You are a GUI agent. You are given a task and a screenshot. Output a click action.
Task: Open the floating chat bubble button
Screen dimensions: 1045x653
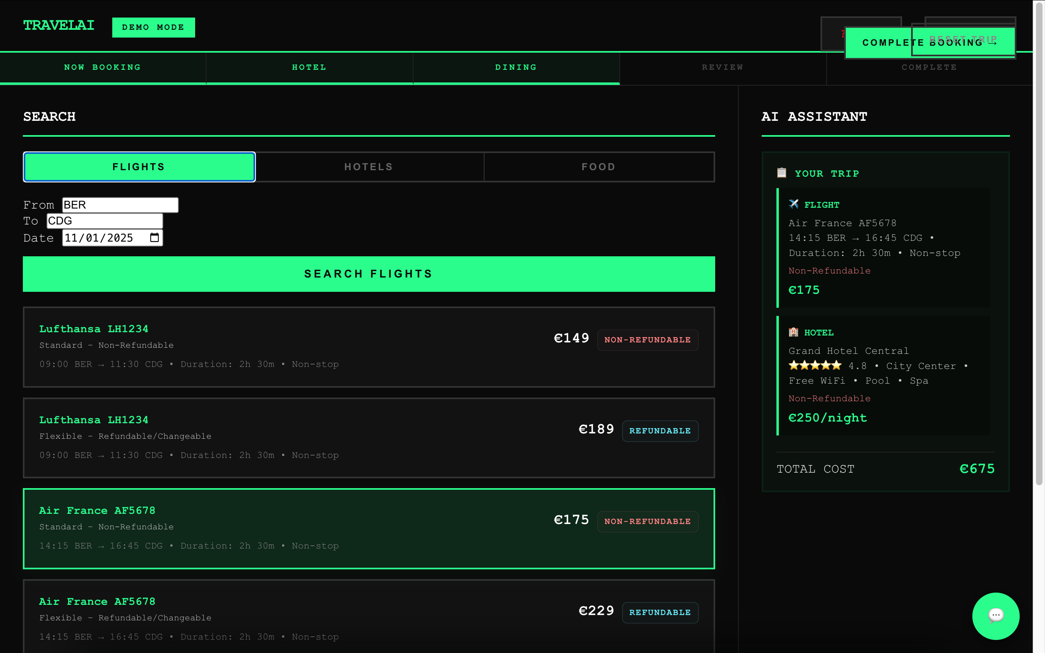995,615
